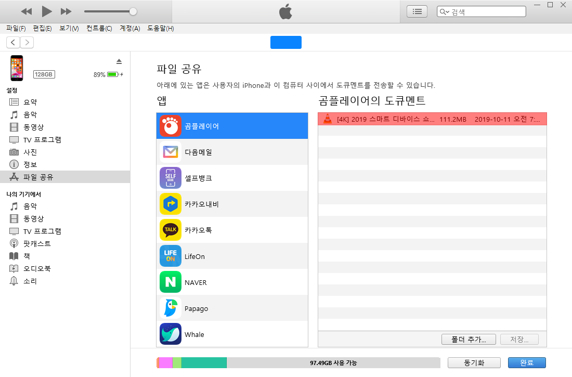Image resolution: width=572 pixels, height=377 pixels.
Task: Select the 카카오내비 app icon
Action: pyautogui.click(x=170, y=204)
